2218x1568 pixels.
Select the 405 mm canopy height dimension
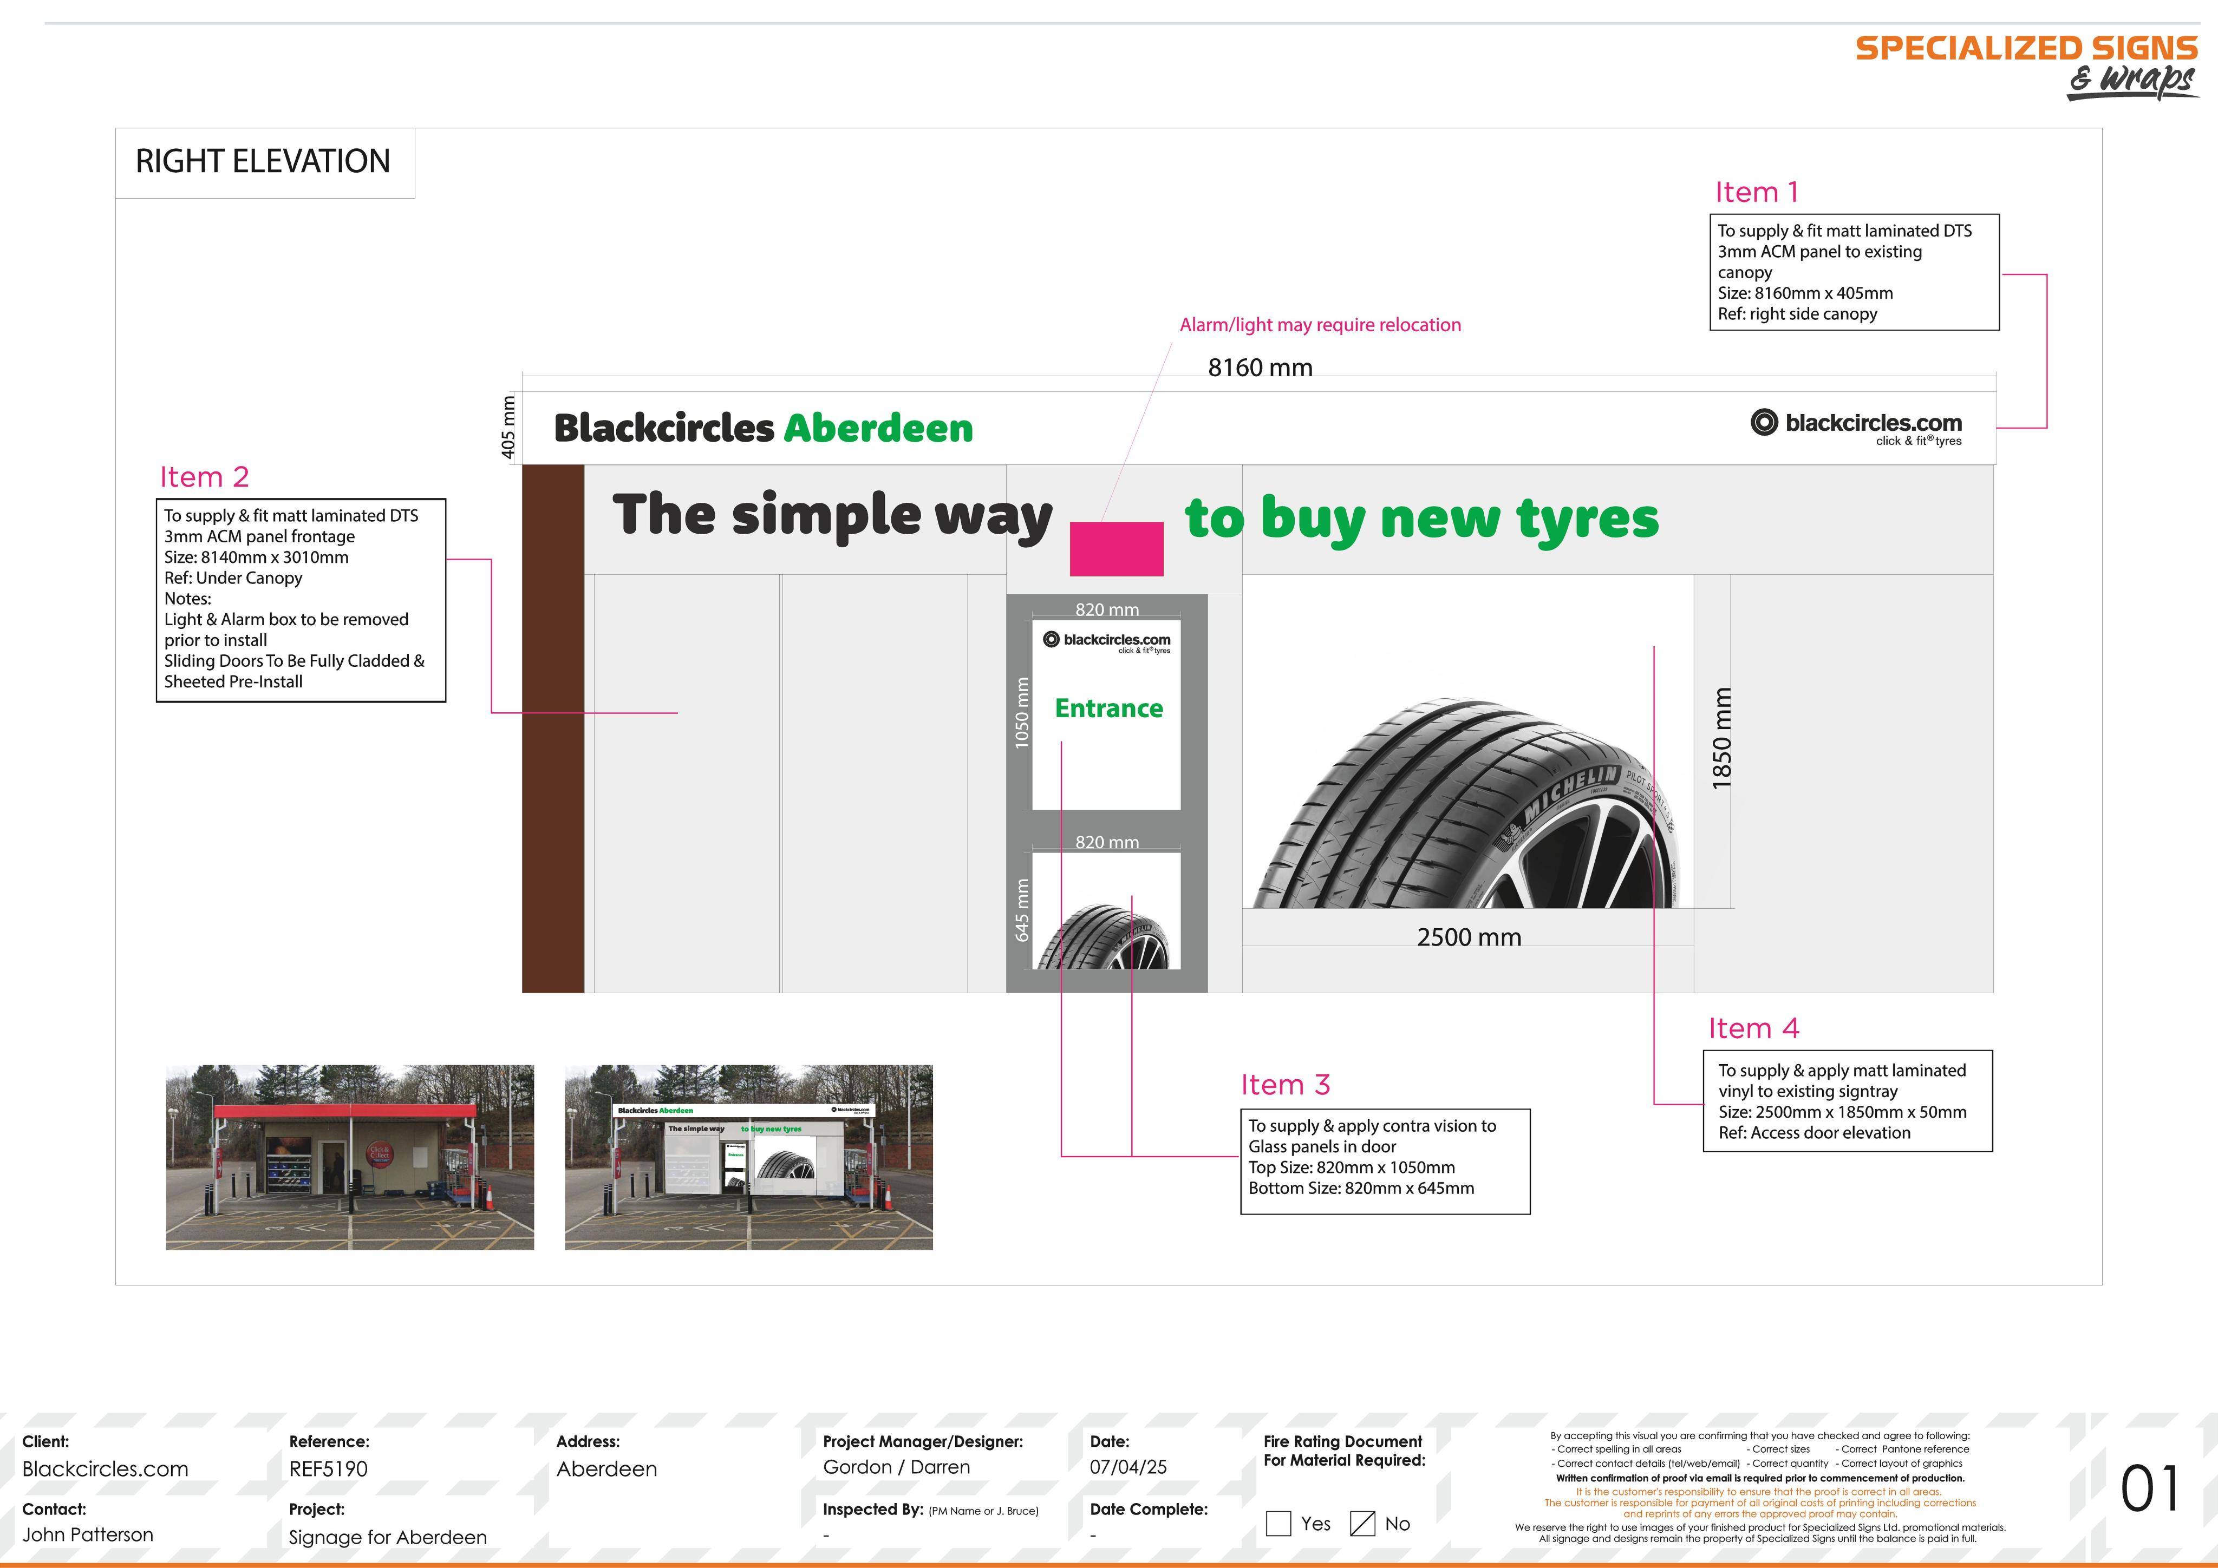coord(508,428)
